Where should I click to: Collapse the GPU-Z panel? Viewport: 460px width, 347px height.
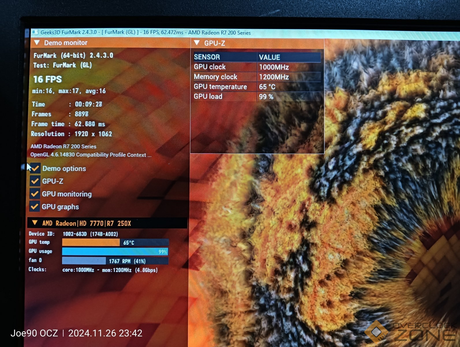point(197,43)
